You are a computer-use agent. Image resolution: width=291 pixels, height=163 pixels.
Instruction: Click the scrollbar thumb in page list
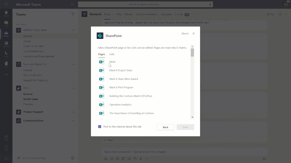click(x=192, y=52)
